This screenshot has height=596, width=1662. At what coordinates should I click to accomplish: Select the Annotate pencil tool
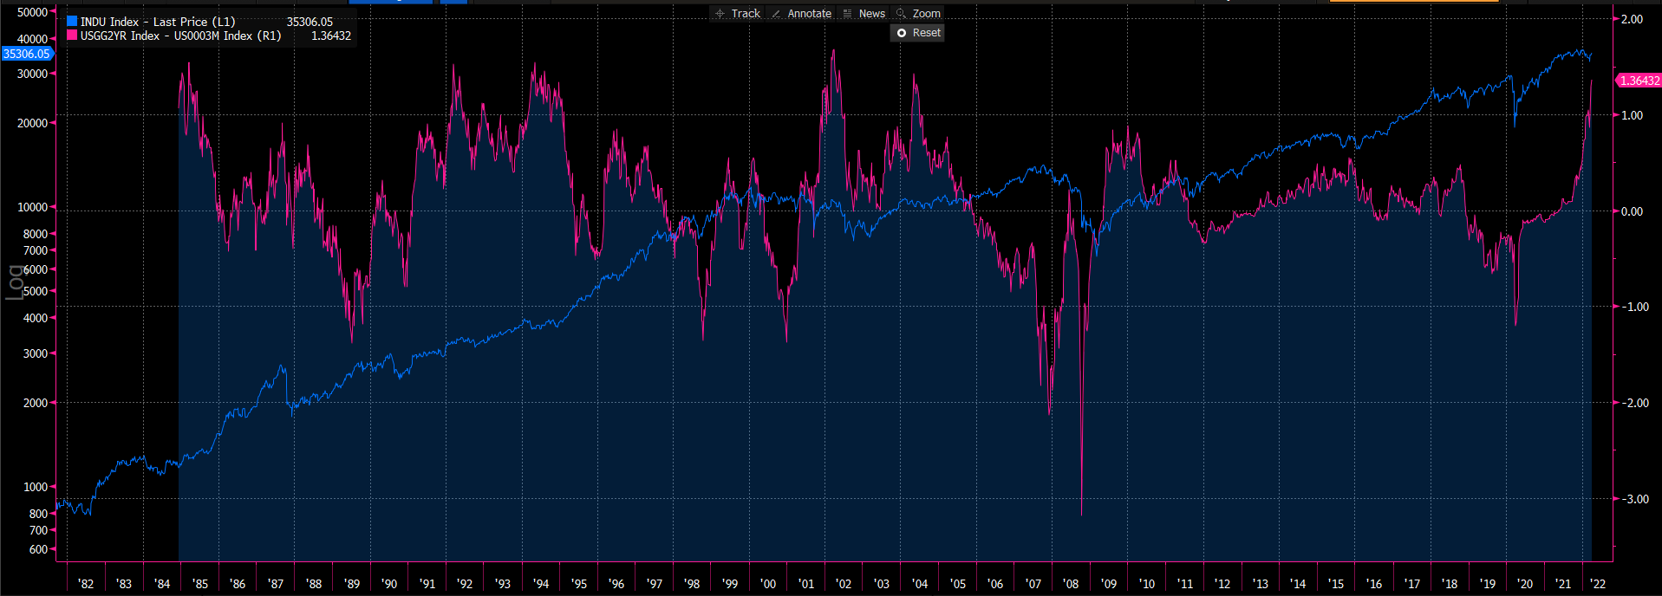coord(801,13)
